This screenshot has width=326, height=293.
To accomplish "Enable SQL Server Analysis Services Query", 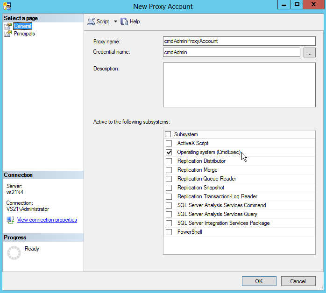I will click(x=169, y=214).
